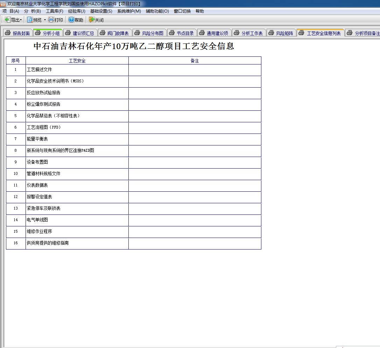
Task: Click the 导出 toolbar button label
Action: [15, 20]
